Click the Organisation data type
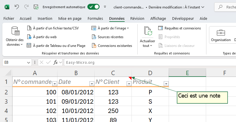This screenshot has width=236, height=122. [221, 36]
